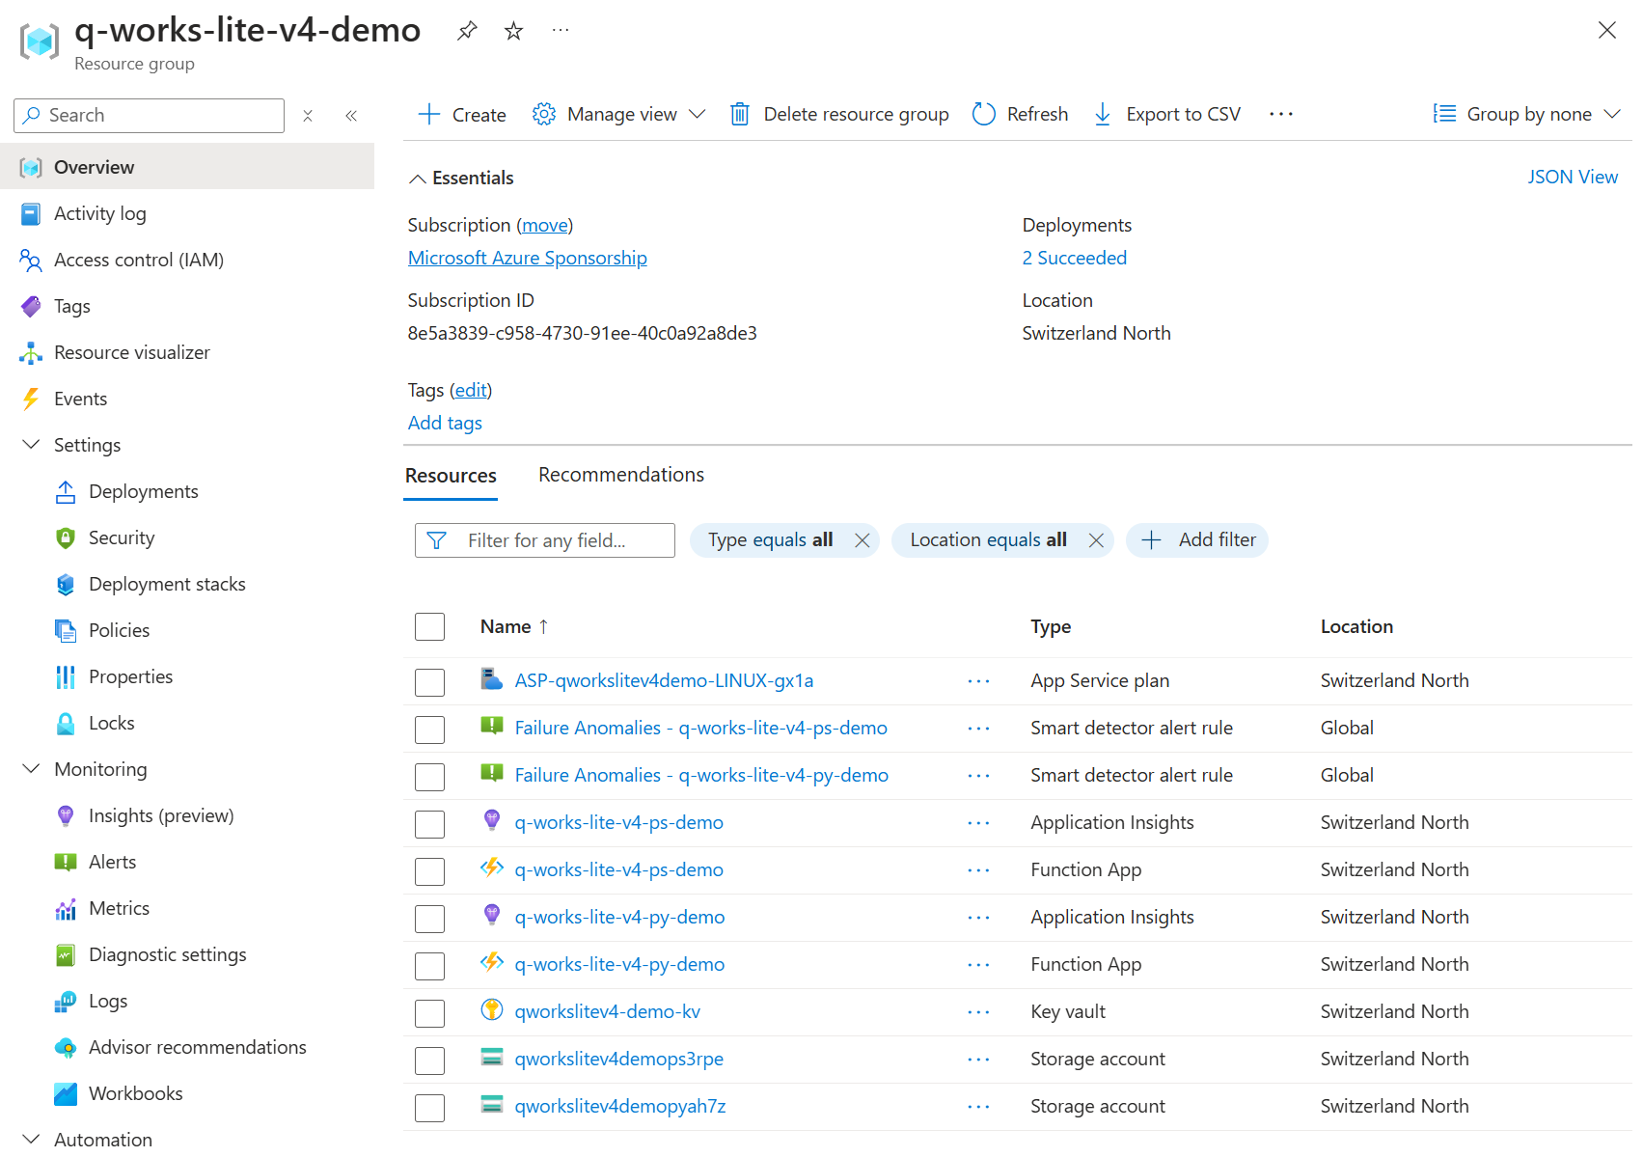
Task: Click the subscription move link
Action: (x=545, y=225)
